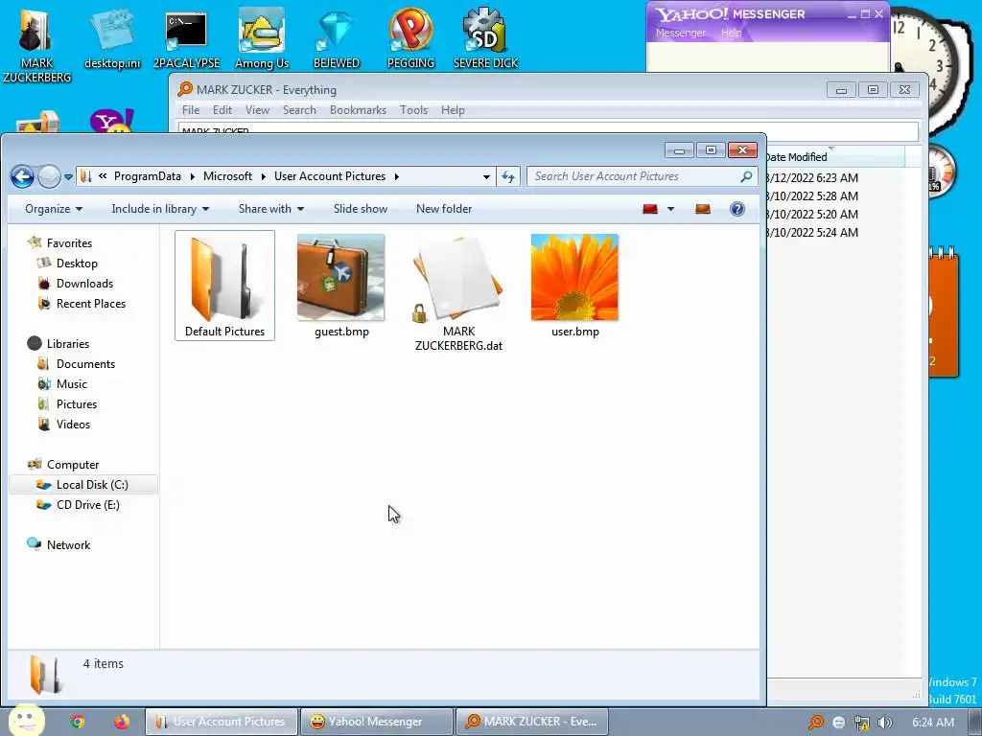Launch Chrome from taskbar
Image resolution: width=982 pixels, height=736 pixels.
tap(77, 722)
